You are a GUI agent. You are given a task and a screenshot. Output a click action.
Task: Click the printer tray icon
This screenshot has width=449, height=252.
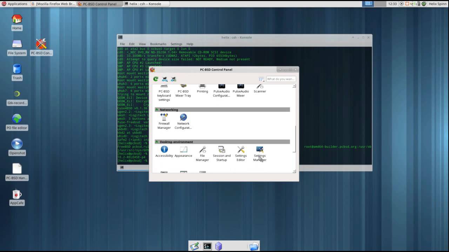tap(418, 4)
